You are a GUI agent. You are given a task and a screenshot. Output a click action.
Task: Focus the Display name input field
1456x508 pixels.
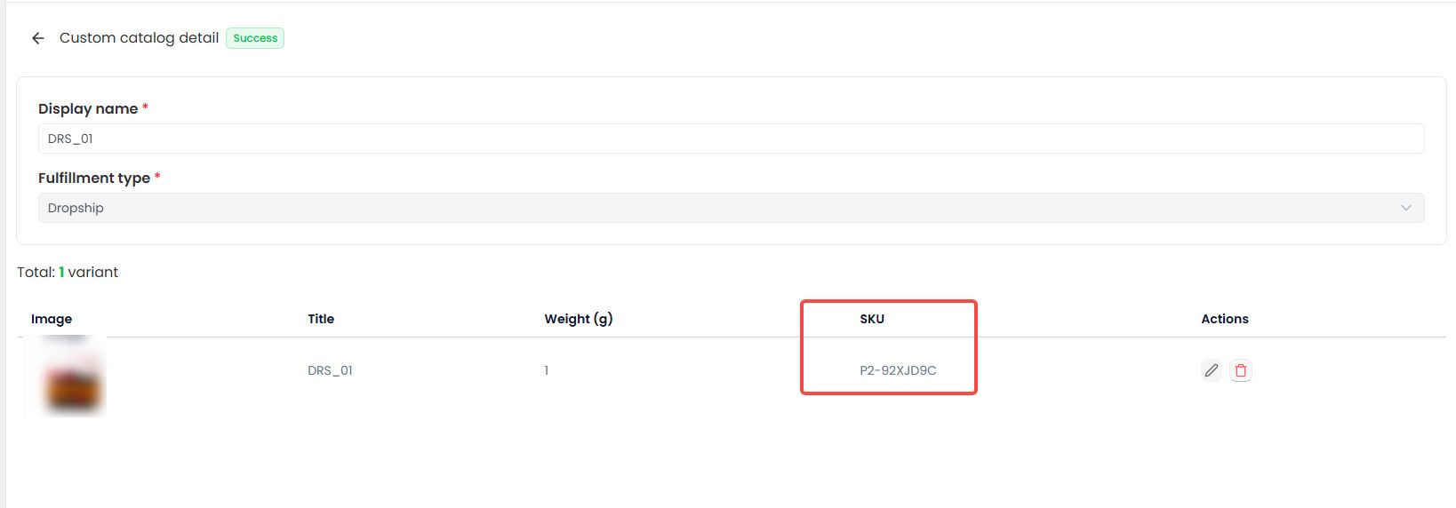[x=731, y=139]
